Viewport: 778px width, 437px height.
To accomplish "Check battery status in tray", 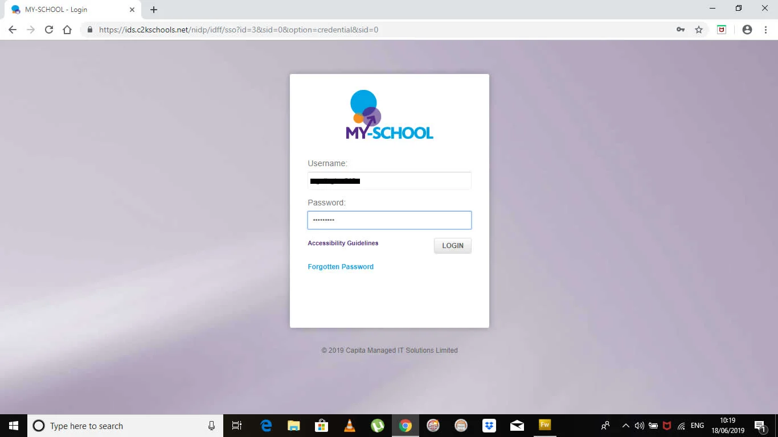I will [x=653, y=426].
